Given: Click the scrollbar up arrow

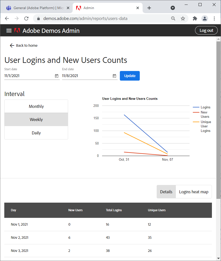Looking at the screenshot, I should point(218,39).
